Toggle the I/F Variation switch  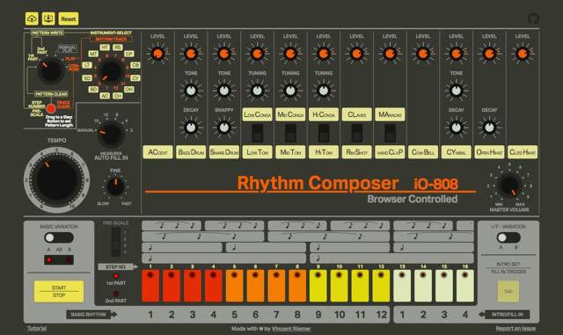click(x=508, y=237)
